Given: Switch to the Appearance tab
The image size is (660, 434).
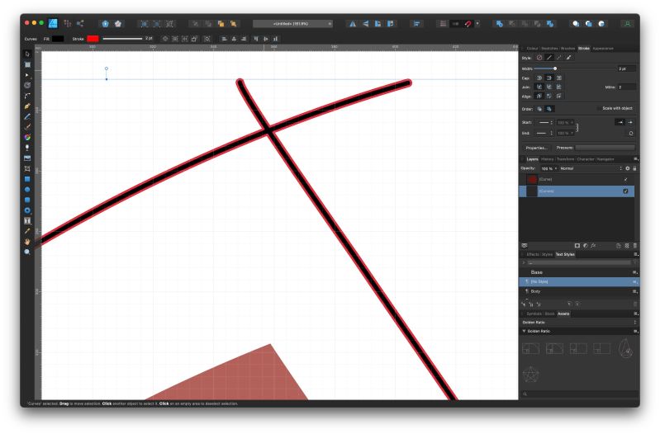Looking at the screenshot, I should (603, 49).
